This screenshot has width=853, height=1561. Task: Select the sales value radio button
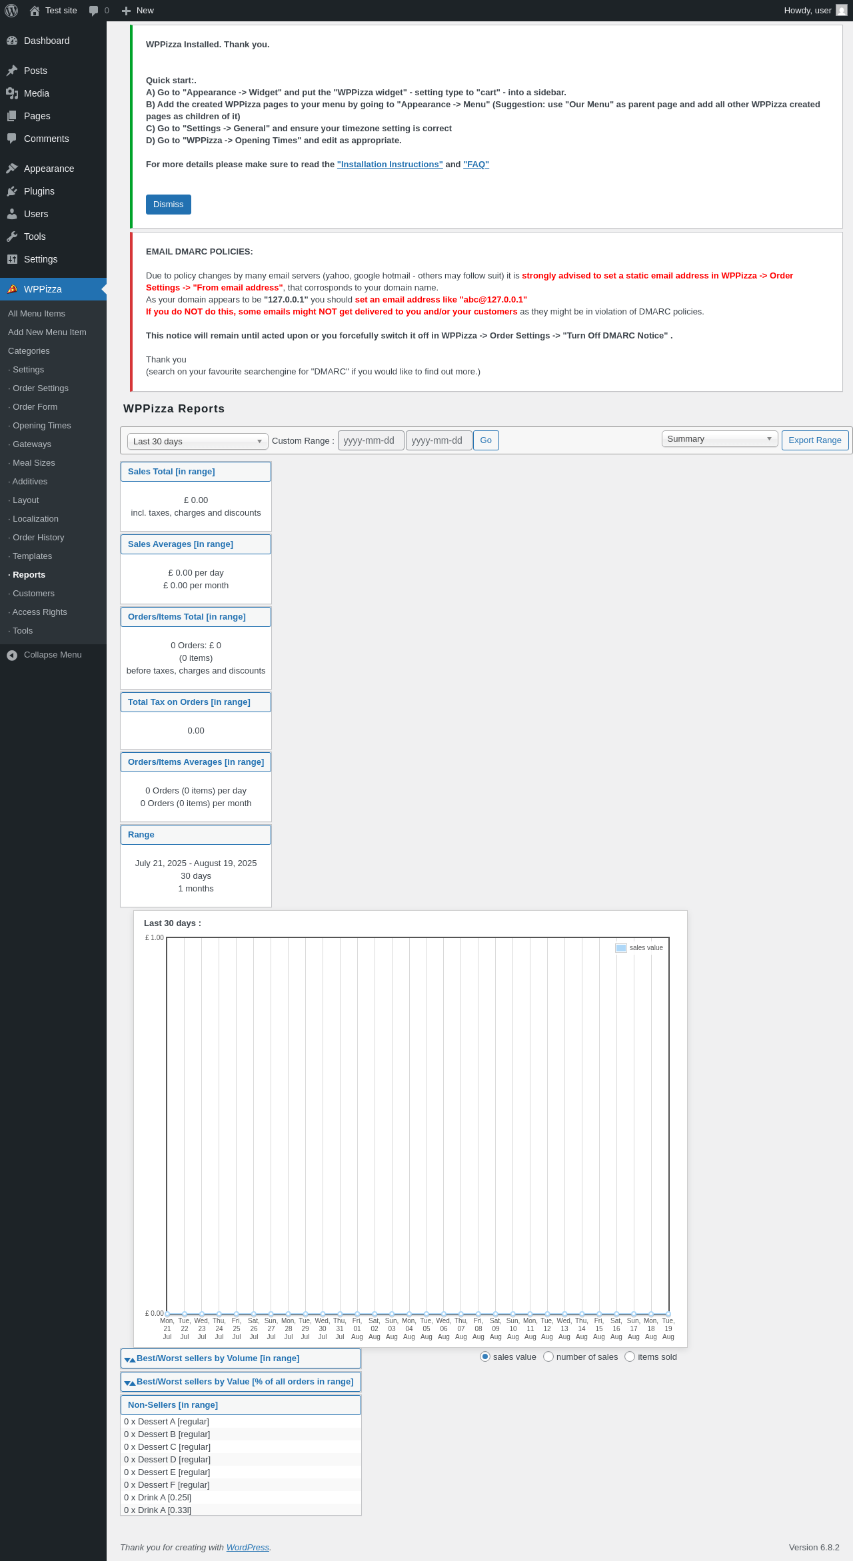tap(485, 1356)
